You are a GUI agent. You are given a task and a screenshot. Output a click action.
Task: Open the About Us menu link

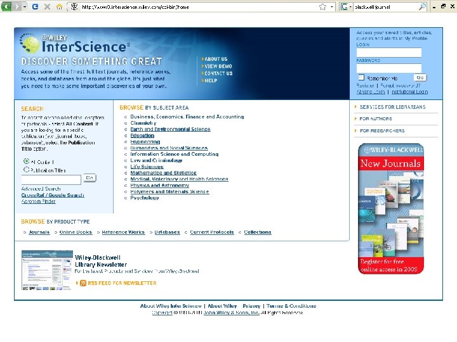216,59
